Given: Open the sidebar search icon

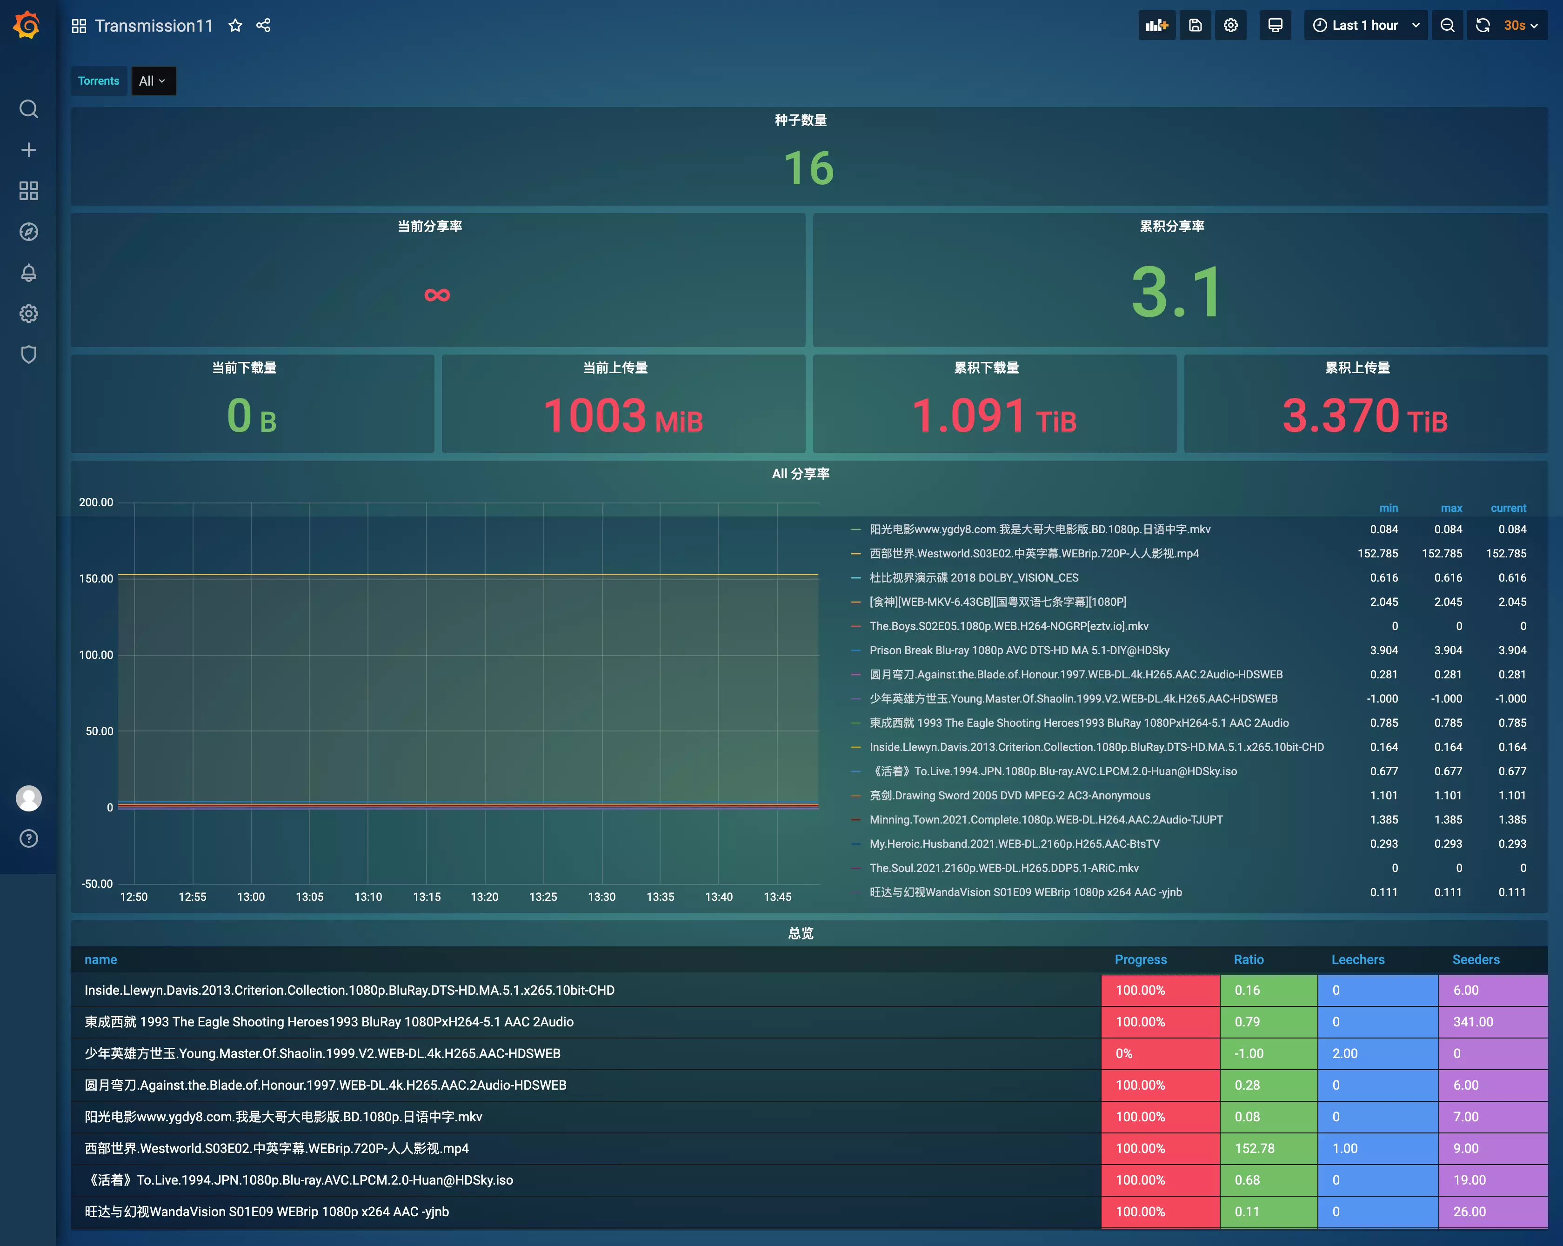Looking at the screenshot, I should point(28,109).
